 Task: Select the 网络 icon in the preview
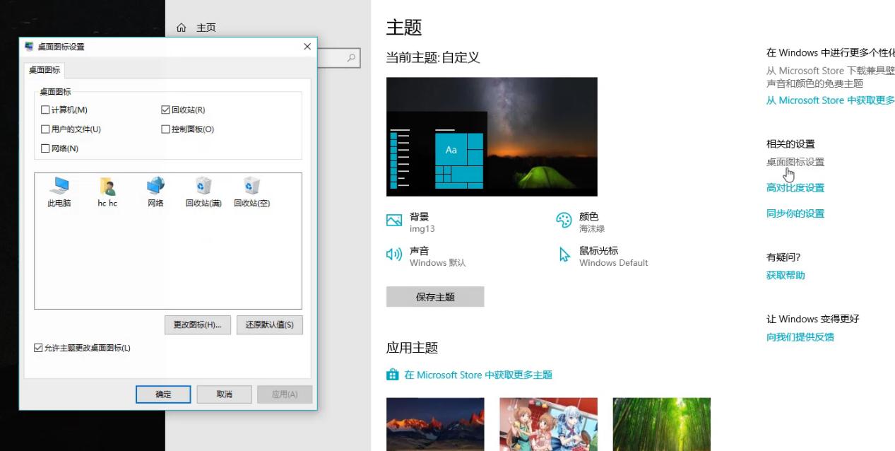pyautogui.click(x=155, y=186)
